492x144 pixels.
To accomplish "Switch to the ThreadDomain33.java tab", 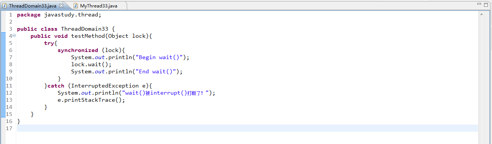I will 33,6.
